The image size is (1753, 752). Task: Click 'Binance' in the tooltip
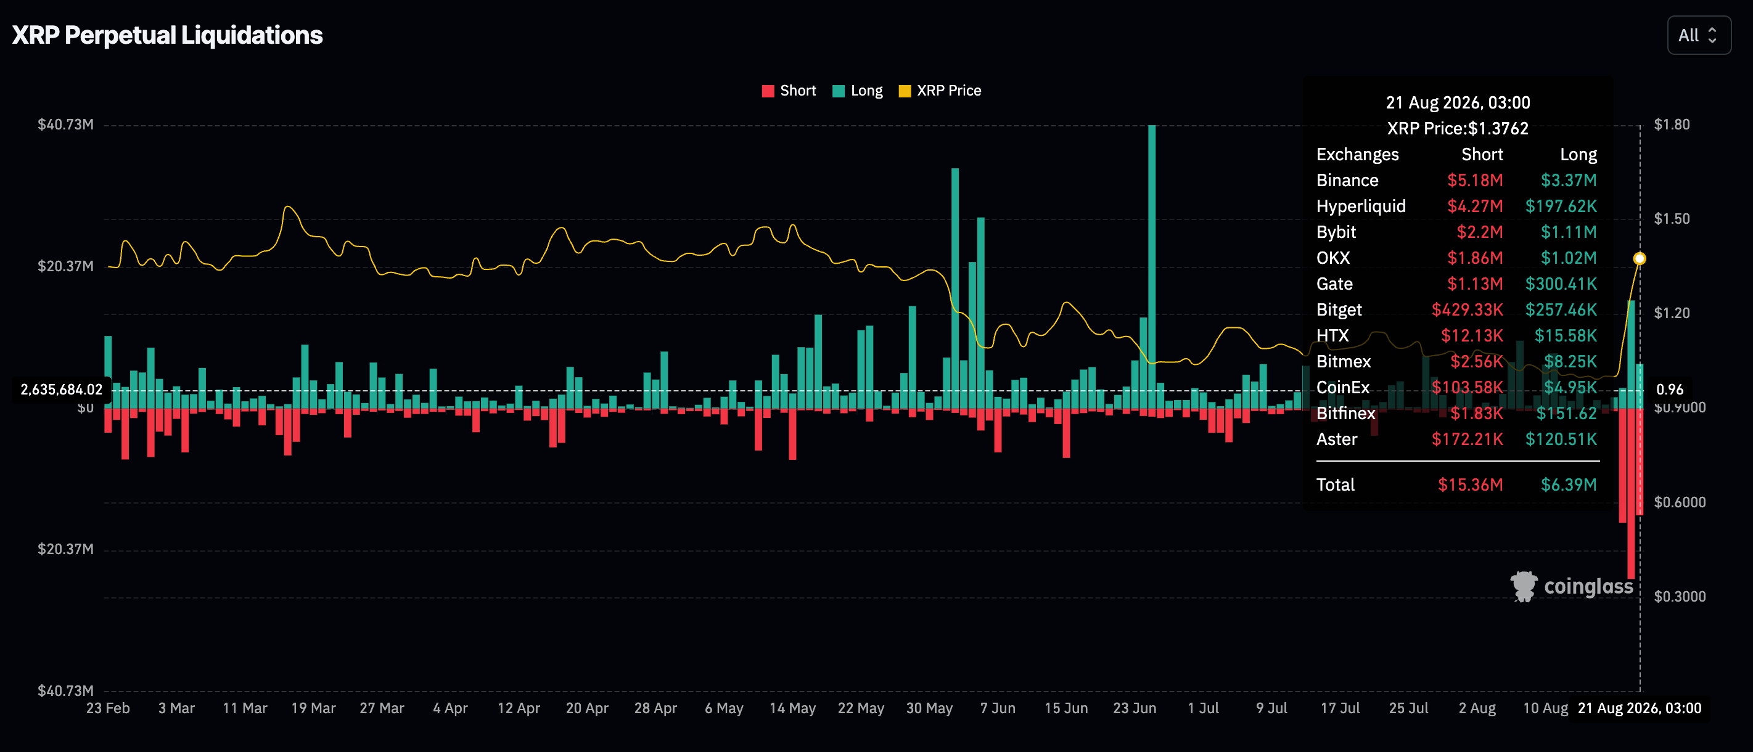(1347, 181)
